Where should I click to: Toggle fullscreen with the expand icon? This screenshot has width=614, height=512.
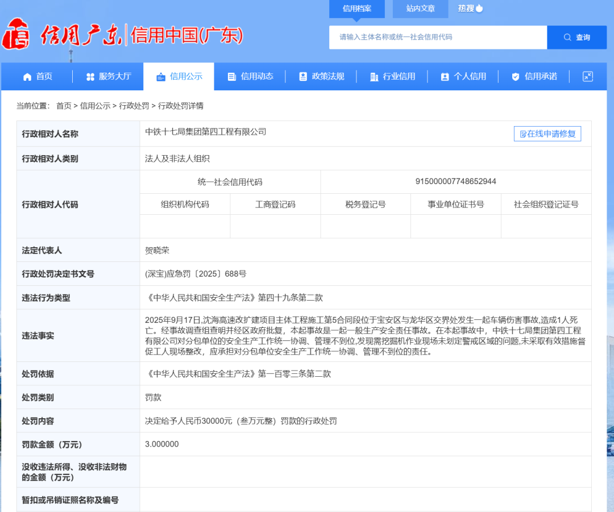pyautogui.click(x=588, y=76)
